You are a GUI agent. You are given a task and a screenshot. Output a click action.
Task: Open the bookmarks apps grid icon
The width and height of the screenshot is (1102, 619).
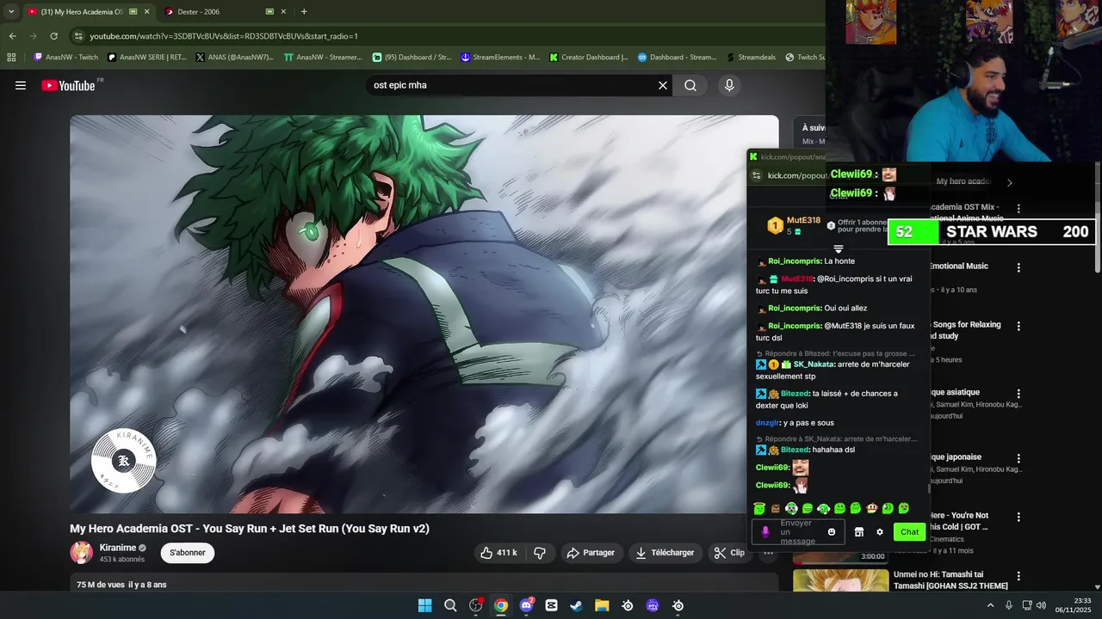pyautogui.click(x=11, y=58)
